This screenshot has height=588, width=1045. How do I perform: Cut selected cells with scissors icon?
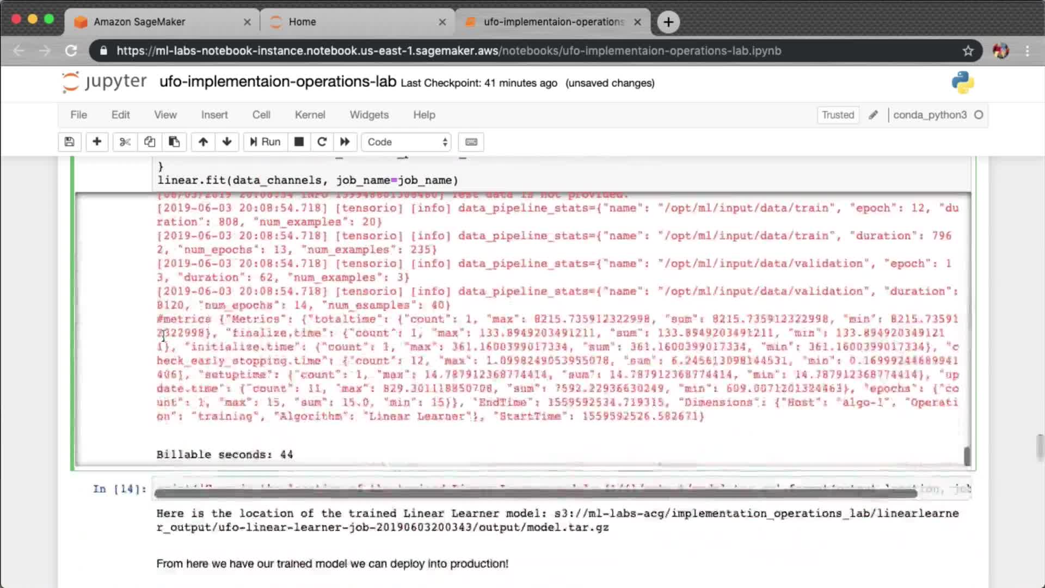125,142
